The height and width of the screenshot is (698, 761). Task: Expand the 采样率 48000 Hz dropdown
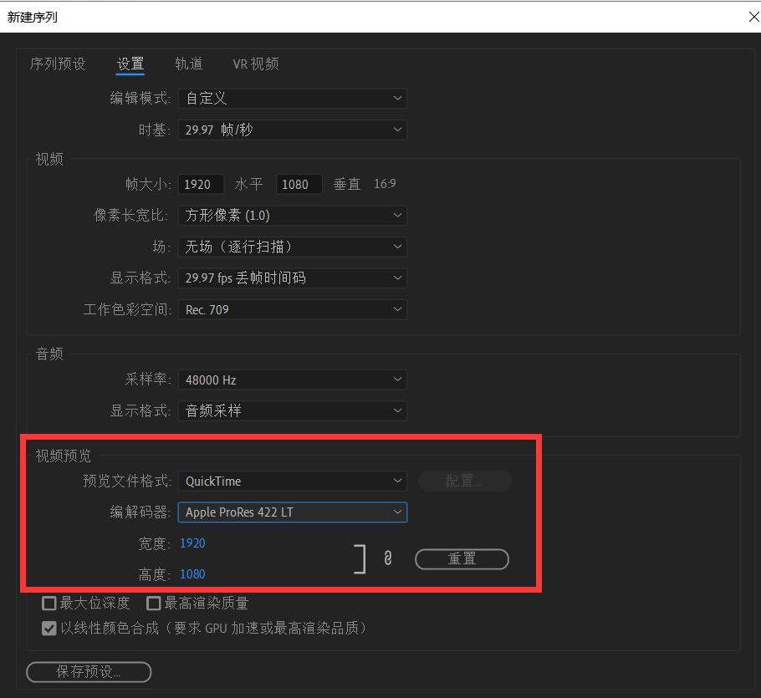point(293,379)
